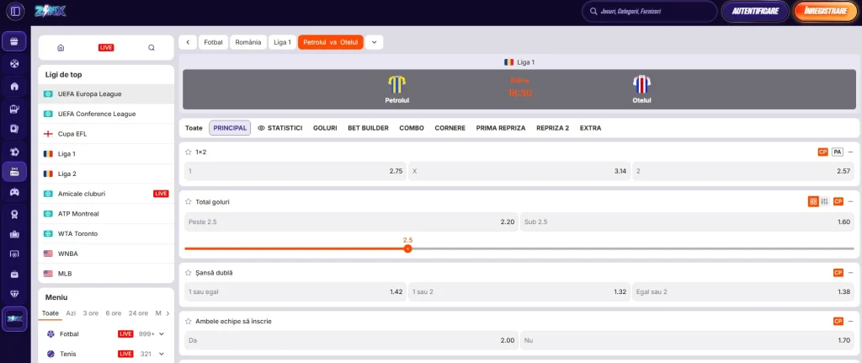Show more time filters with right arrow
Image resolution: width=862 pixels, height=363 pixels.
[x=168, y=313]
